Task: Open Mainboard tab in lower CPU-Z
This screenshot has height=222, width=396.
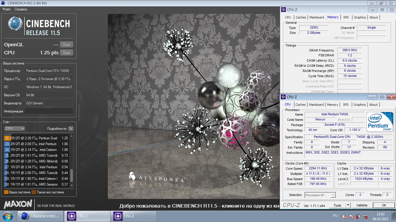Action: coord(316,105)
